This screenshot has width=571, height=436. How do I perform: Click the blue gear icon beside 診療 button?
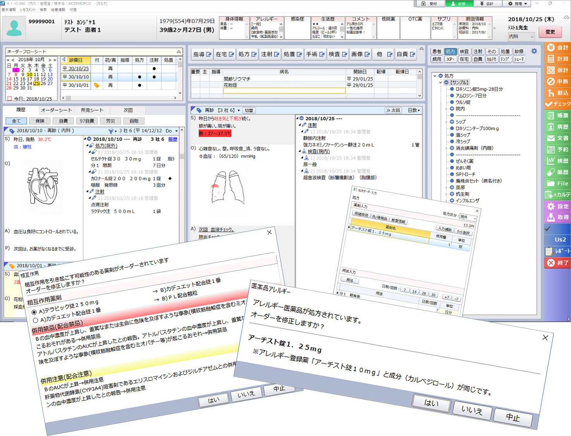pyautogui.click(x=534, y=51)
